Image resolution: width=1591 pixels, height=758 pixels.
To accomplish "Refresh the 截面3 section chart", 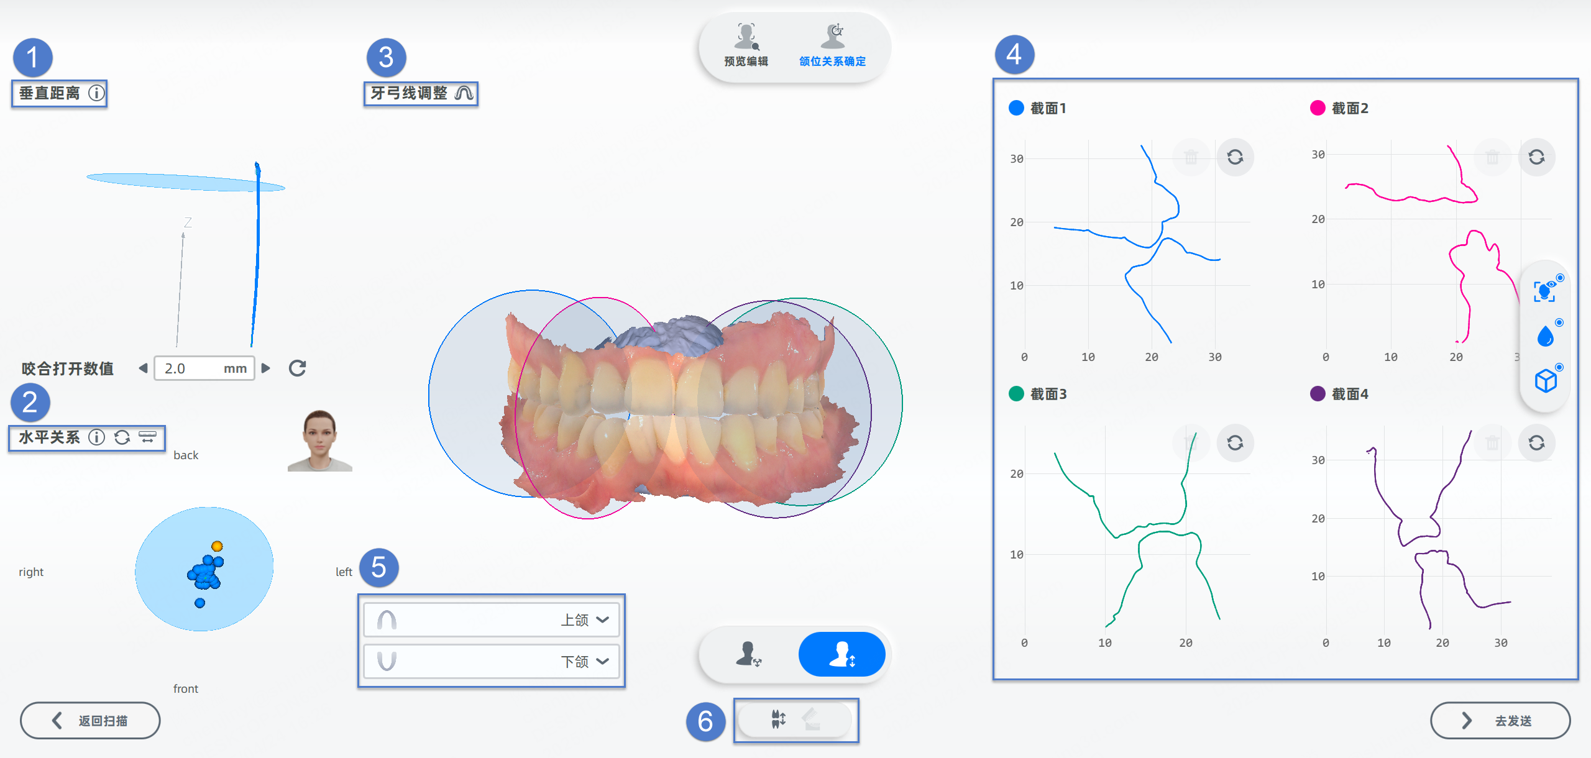I will [x=1235, y=443].
